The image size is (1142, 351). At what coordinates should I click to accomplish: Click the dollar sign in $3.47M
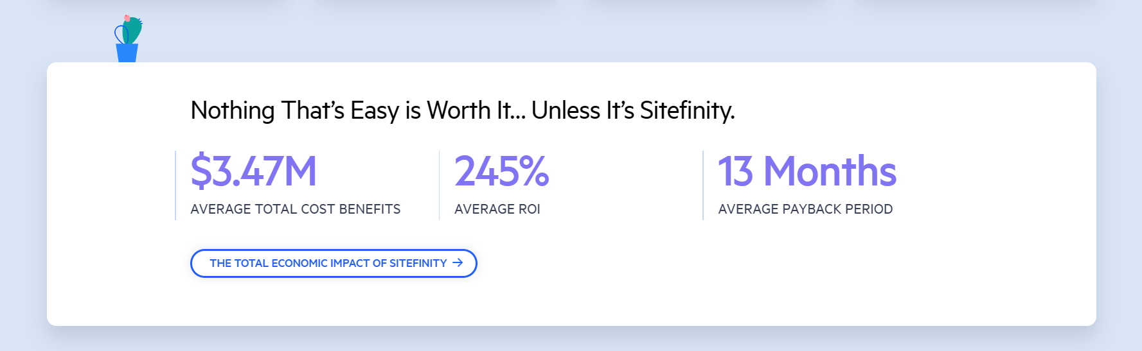[201, 171]
